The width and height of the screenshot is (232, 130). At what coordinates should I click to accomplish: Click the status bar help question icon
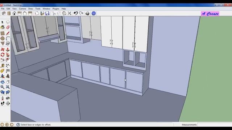[x=18, y=125]
